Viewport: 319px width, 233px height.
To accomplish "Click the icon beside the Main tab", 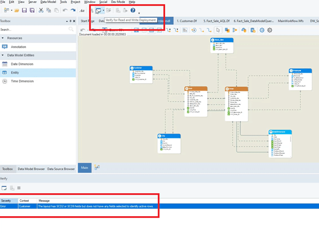I will coord(97,168).
